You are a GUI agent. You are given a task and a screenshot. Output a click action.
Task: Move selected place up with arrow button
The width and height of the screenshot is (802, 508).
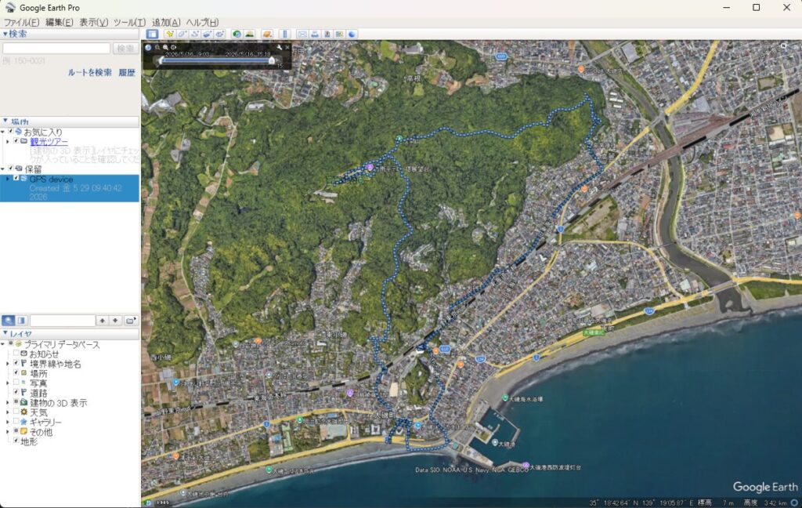103,321
